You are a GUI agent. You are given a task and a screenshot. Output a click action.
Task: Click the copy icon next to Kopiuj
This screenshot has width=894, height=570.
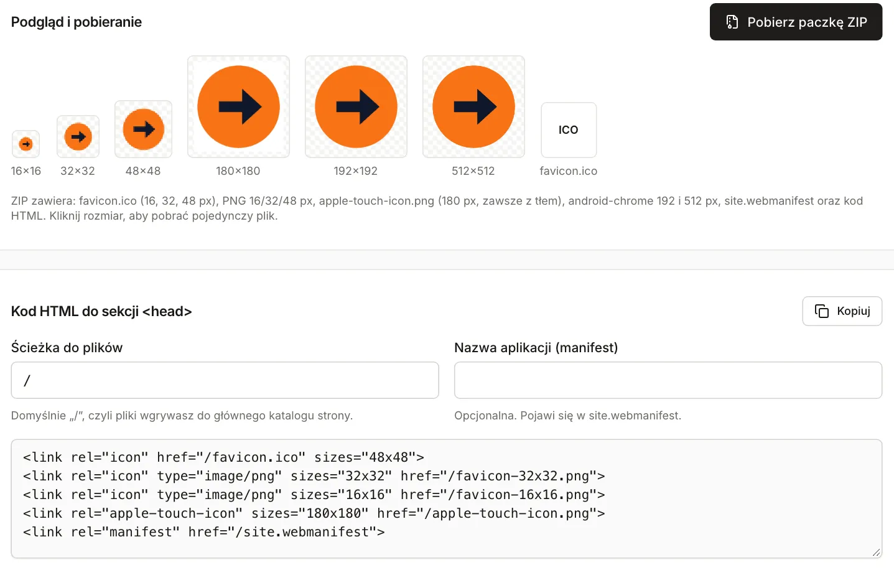coord(822,311)
